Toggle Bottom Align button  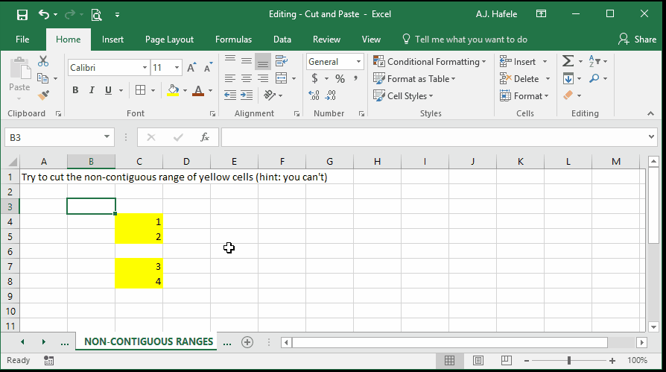pos(263,62)
